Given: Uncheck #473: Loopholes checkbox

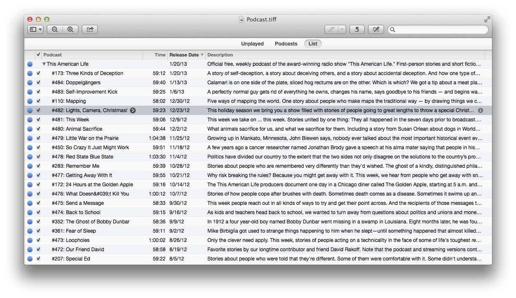Looking at the screenshot, I should pyautogui.click(x=38, y=240).
